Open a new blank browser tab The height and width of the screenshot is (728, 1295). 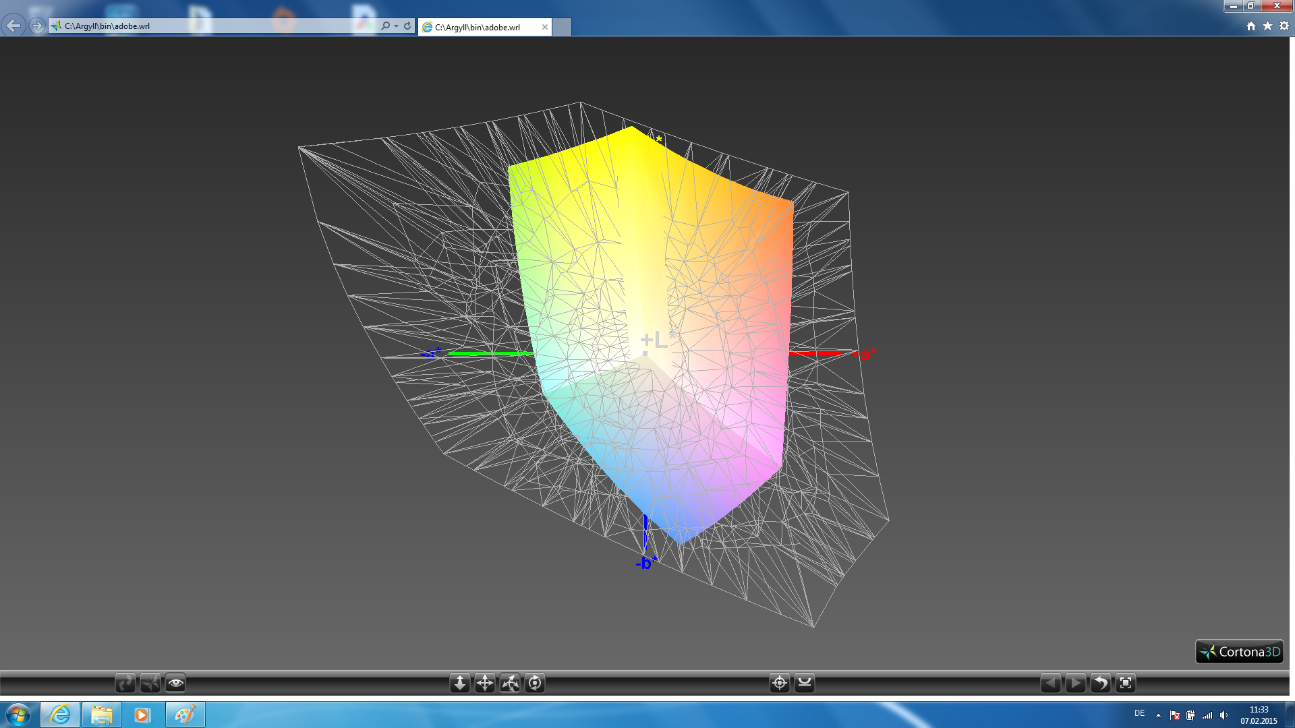coord(562,27)
